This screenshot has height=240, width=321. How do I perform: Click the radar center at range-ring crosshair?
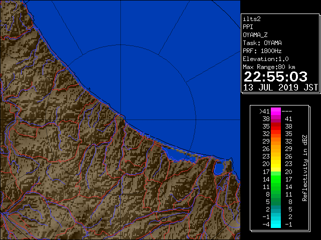[120, 119]
